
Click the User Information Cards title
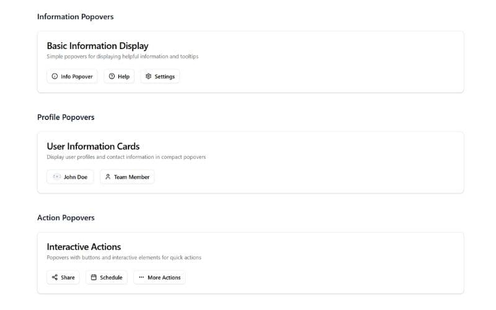coord(93,146)
